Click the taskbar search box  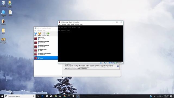point(20,96)
